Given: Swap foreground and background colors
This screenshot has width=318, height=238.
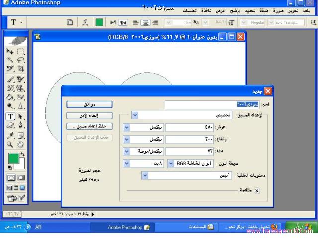Looking at the screenshot, I should click(x=22, y=155).
